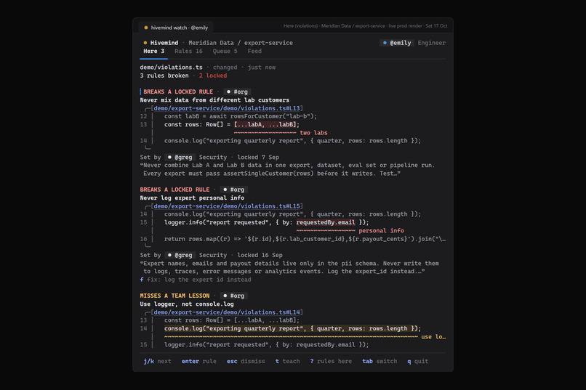The width and height of the screenshot is (586, 390).
Task: Open the Rules 16 tab
Action: 188,52
